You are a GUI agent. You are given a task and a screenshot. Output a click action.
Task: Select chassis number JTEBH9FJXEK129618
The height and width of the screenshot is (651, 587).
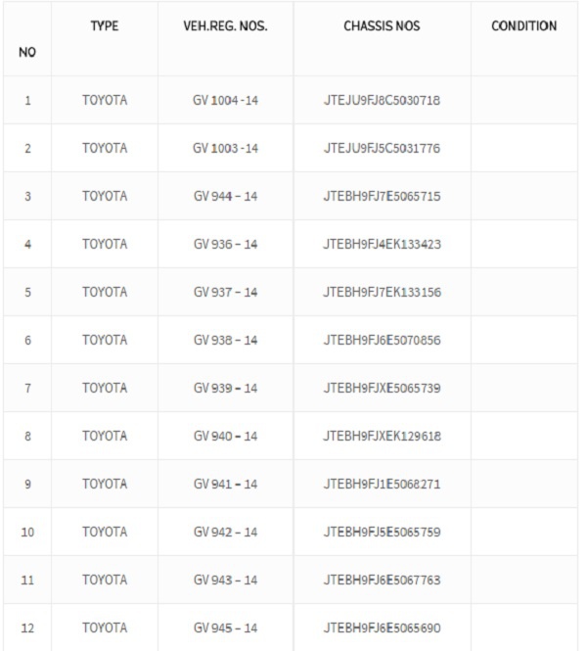382,436
